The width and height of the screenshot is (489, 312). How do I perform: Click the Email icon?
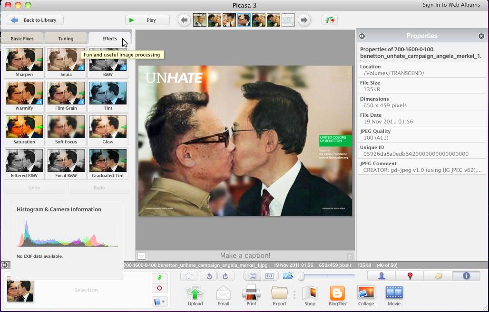tap(223, 296)
